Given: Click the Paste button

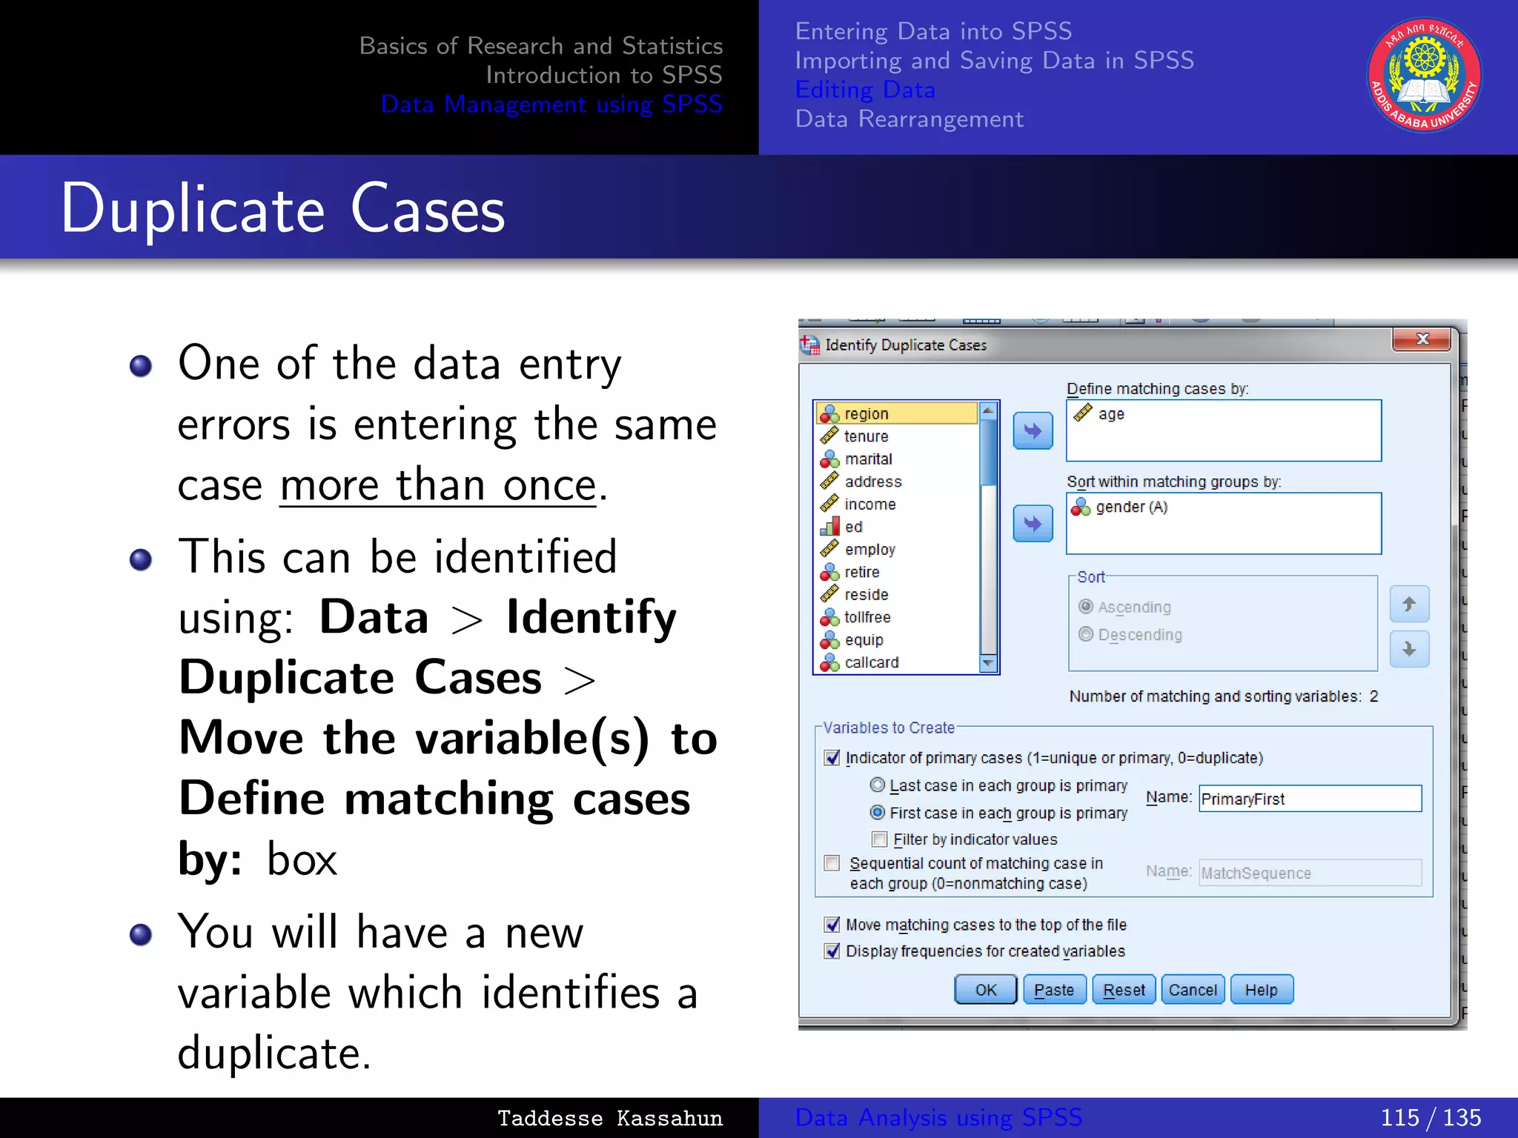Looking at the screenshot, I should (1054, 990).
